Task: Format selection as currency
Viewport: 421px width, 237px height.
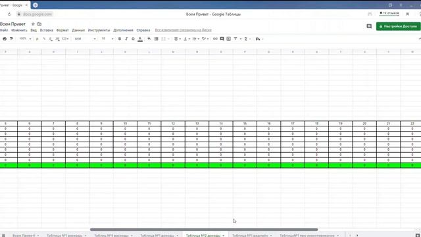Action: click(x=37, y=39)
